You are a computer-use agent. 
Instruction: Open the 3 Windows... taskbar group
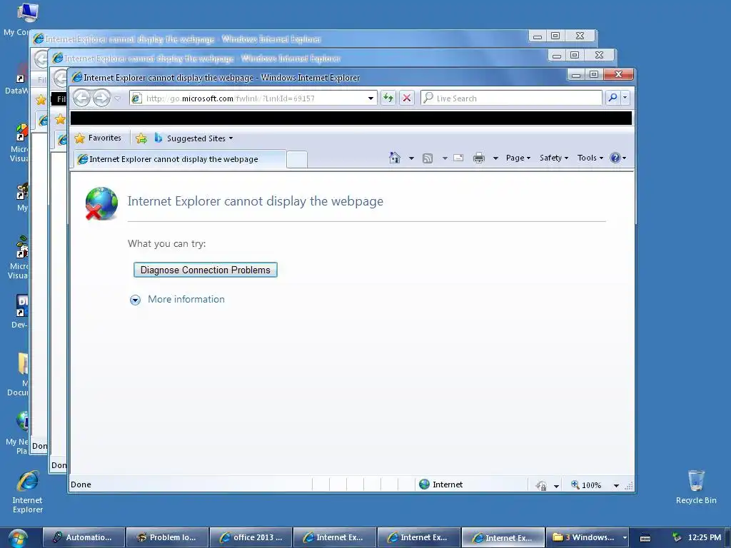click(589, 537)
